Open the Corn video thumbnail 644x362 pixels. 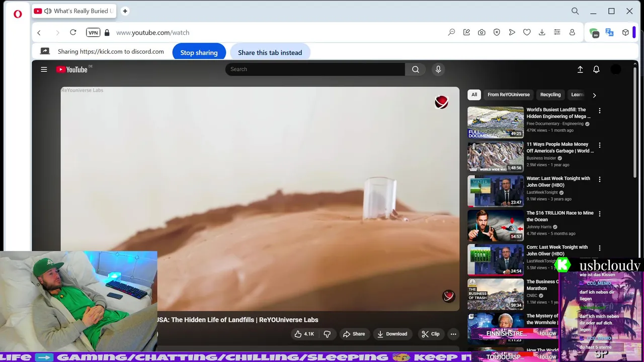(x=496, y=260)
